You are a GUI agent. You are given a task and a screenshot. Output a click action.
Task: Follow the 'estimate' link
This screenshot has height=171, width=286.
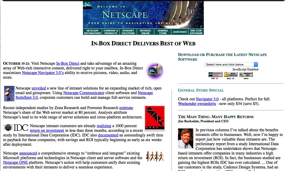126,108
